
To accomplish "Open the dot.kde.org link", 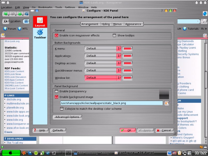I will tap(14, 99).
